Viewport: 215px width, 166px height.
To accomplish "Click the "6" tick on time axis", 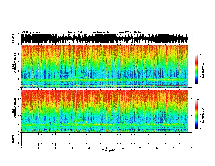I will tap(123, 148).
